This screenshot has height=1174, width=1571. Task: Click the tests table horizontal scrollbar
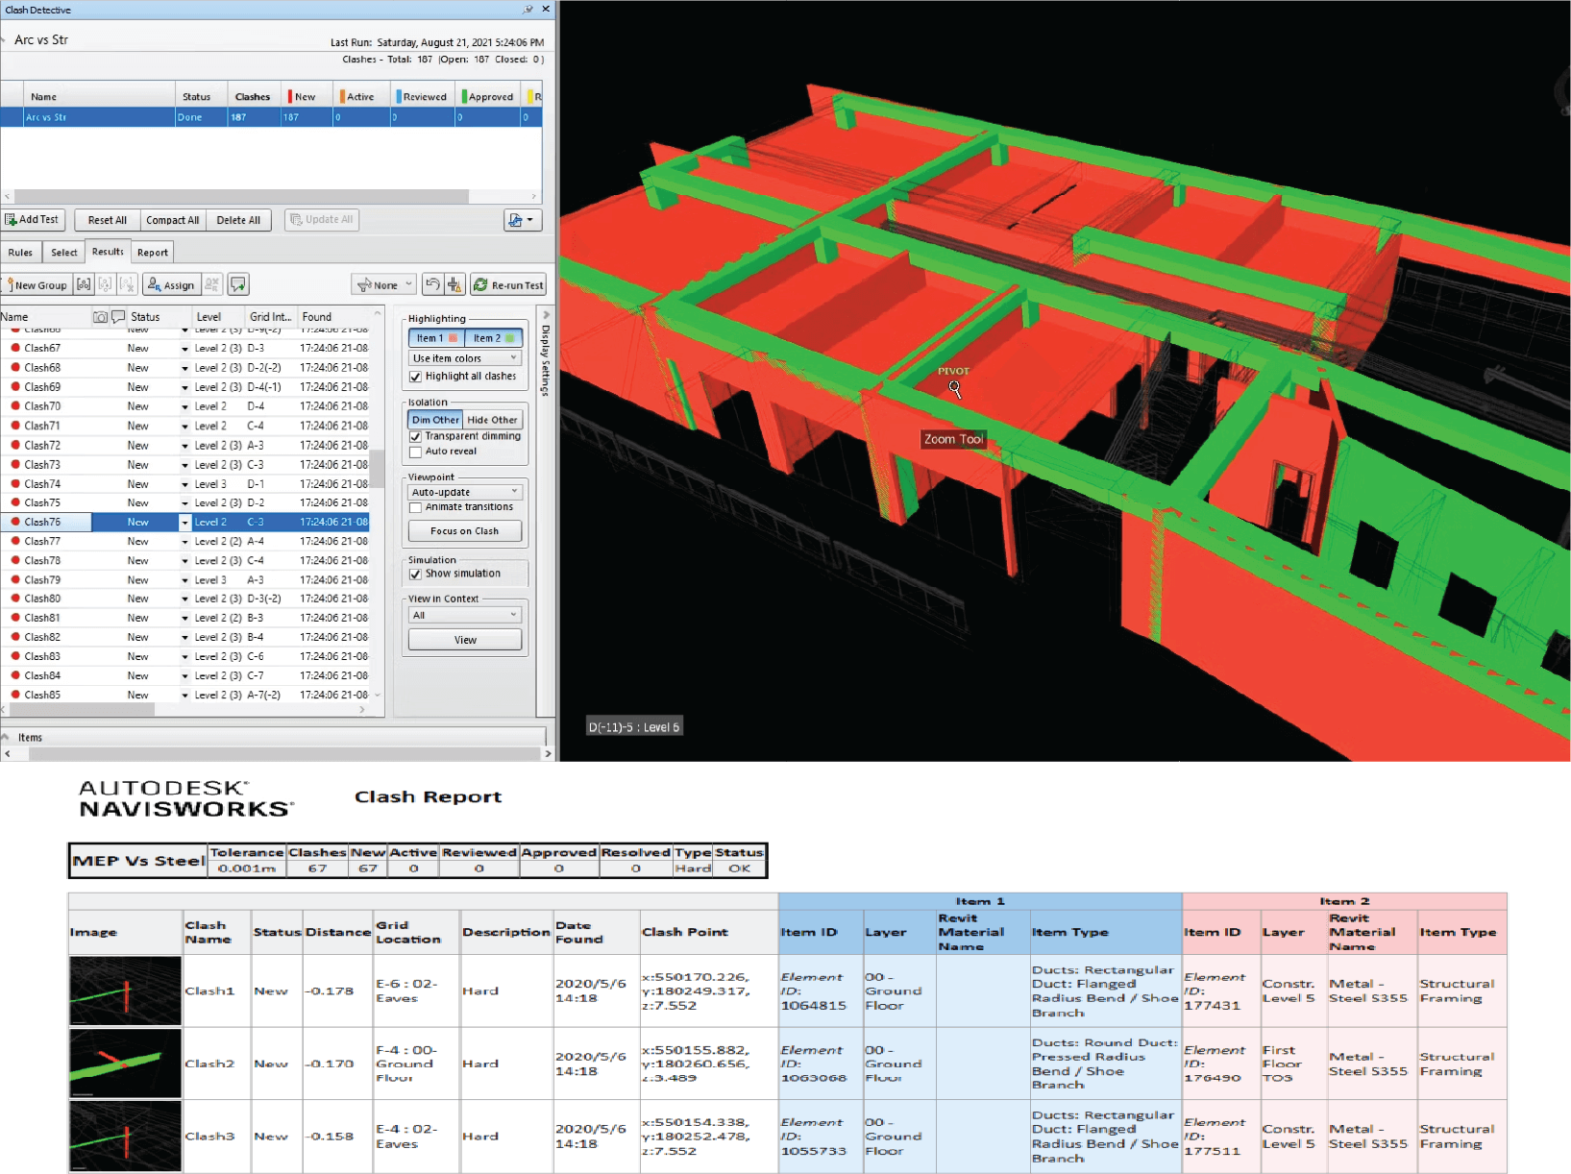point(240,196)
